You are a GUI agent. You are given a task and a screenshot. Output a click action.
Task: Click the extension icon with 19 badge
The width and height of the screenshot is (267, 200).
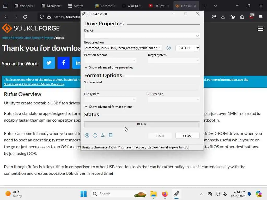(x=252, y=16)
